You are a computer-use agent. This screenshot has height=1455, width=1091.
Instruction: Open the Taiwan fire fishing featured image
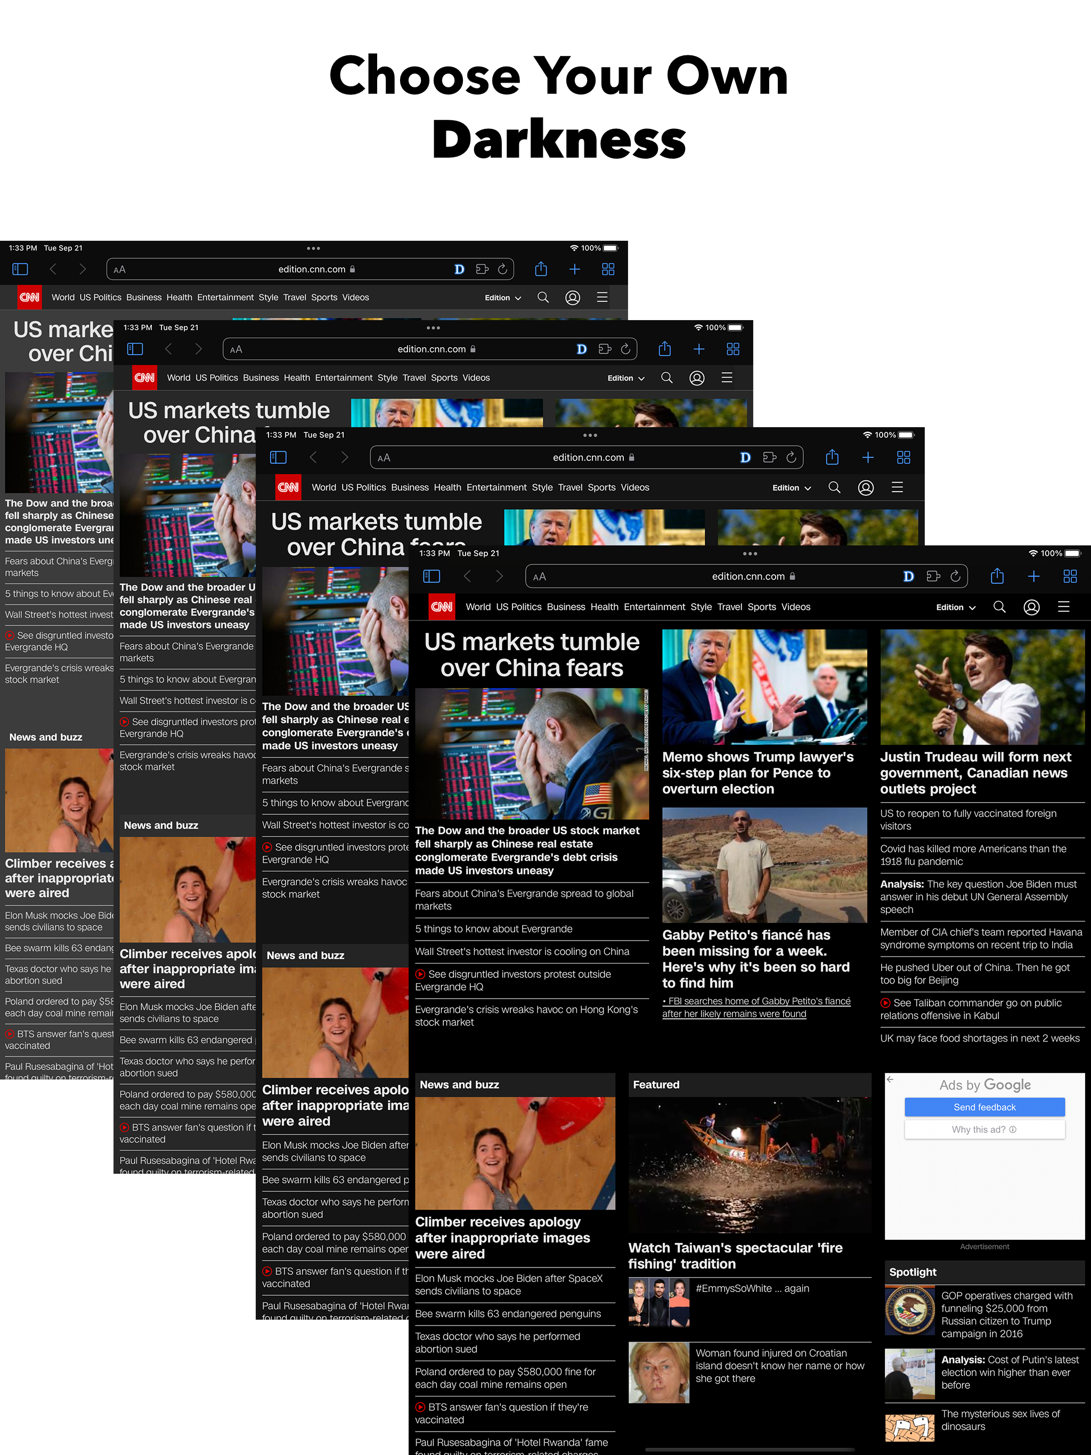click(x=750, y=1165)
